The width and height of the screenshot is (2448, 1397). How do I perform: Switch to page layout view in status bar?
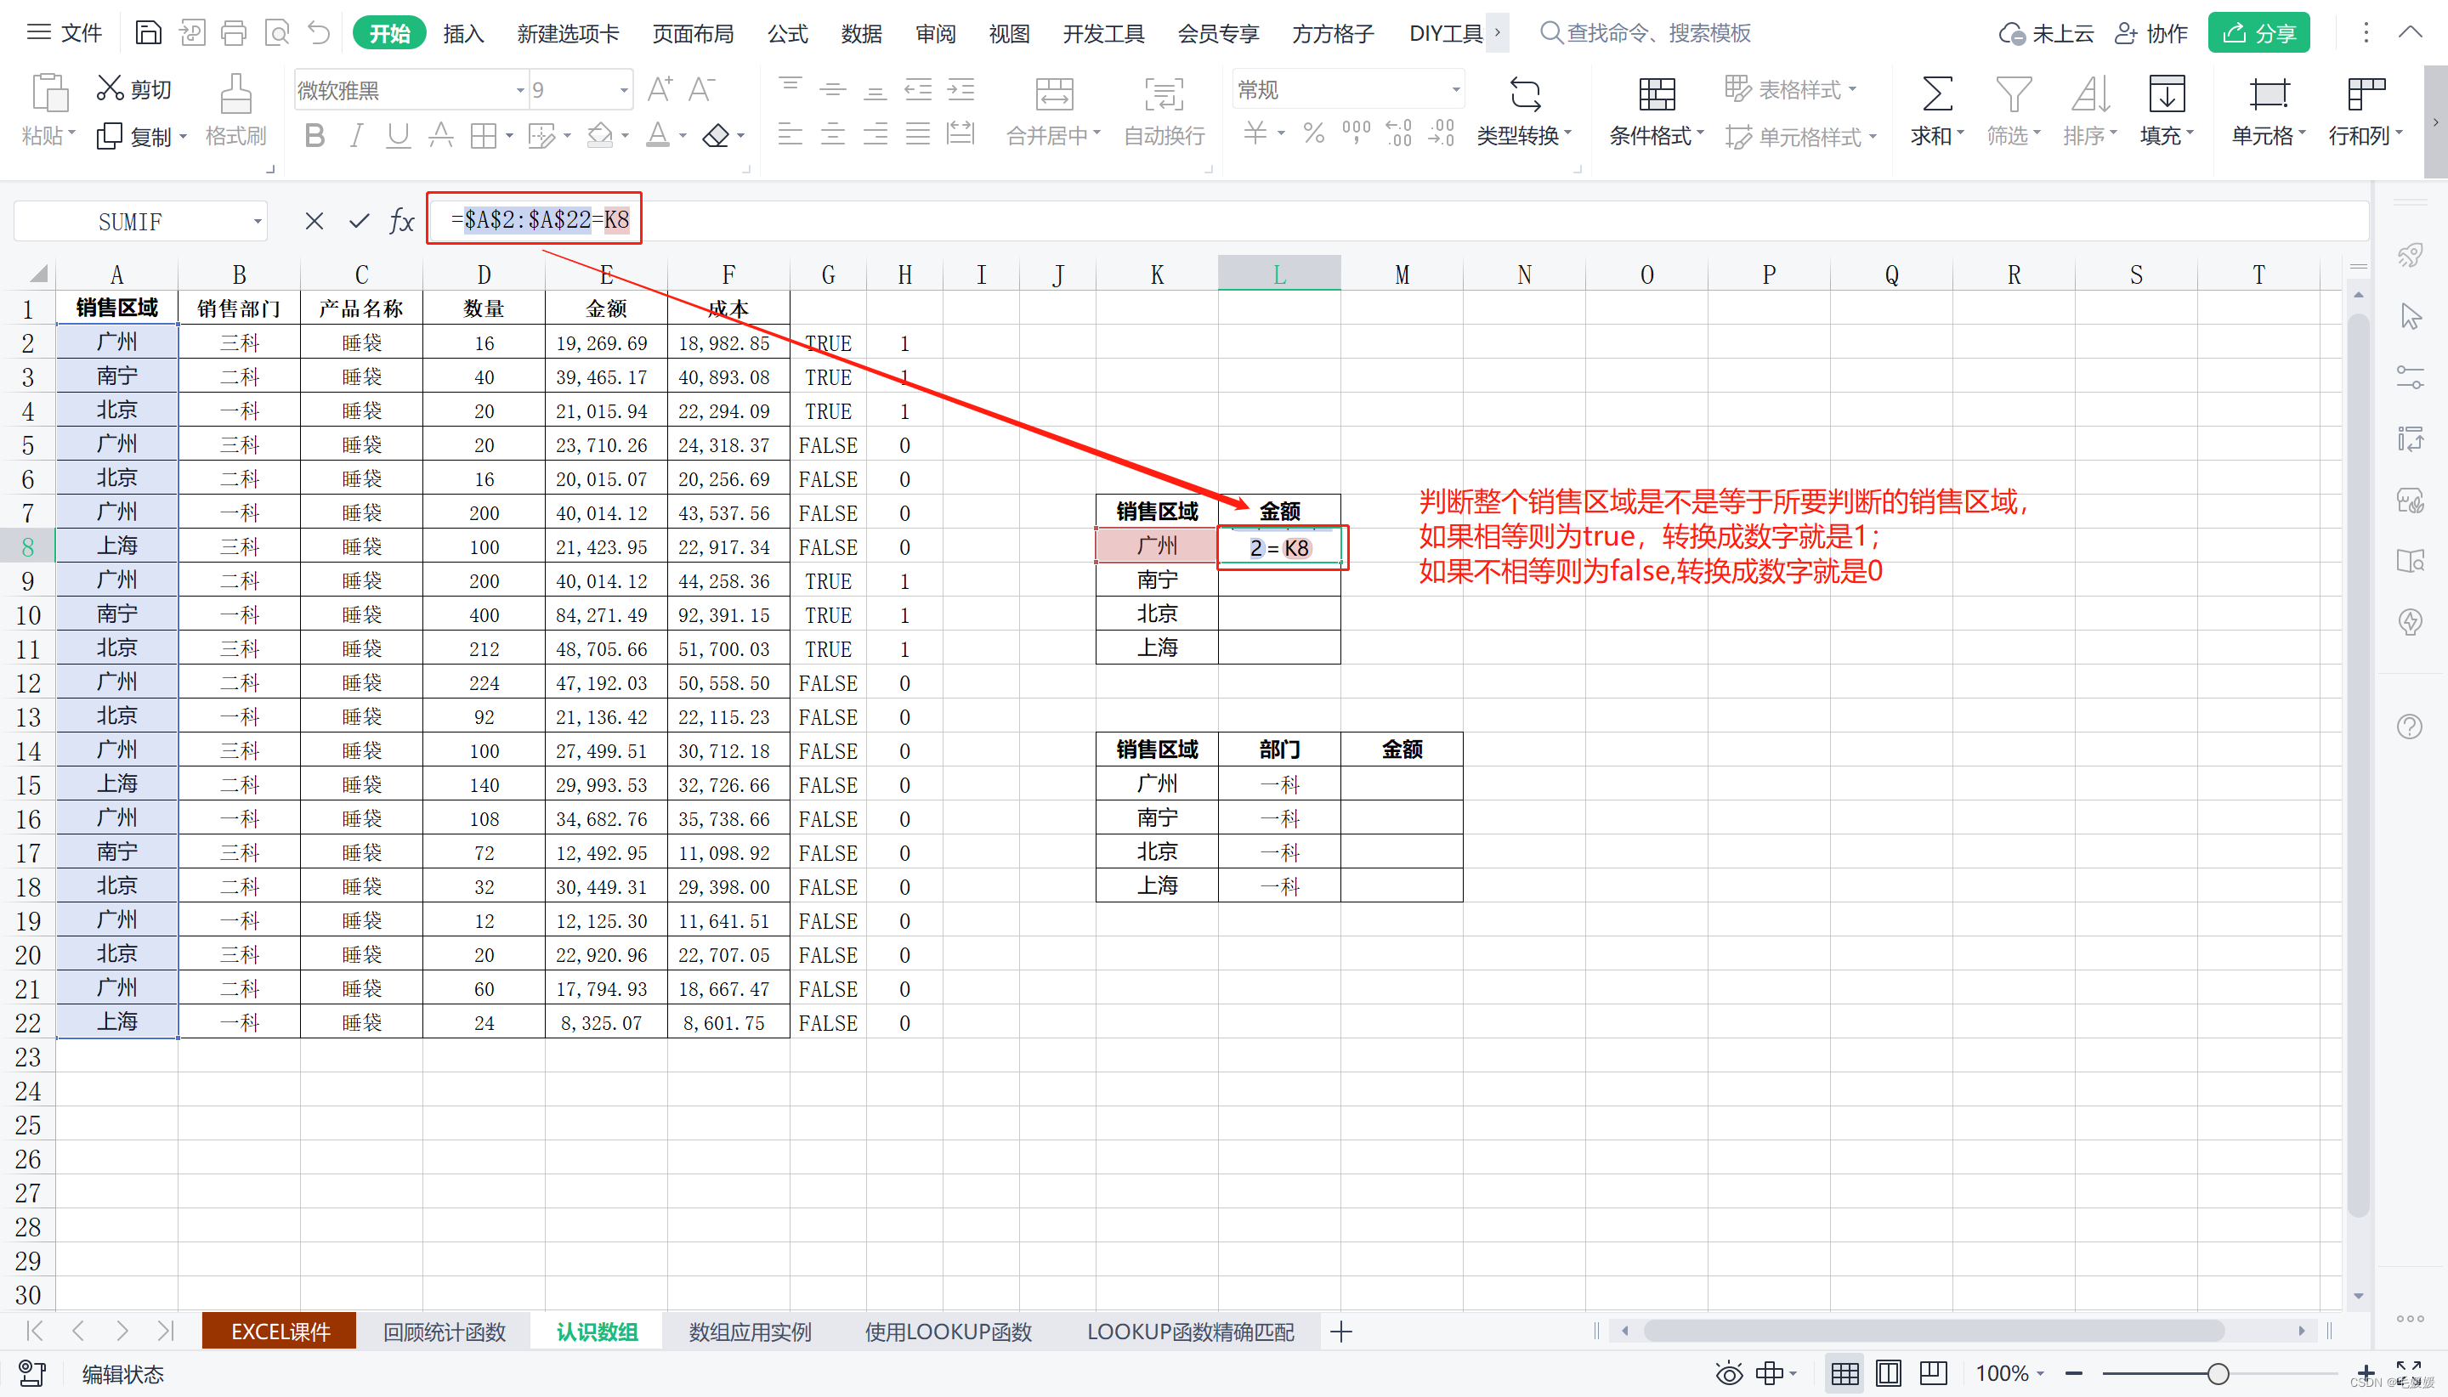[x=1888, y=1373]
